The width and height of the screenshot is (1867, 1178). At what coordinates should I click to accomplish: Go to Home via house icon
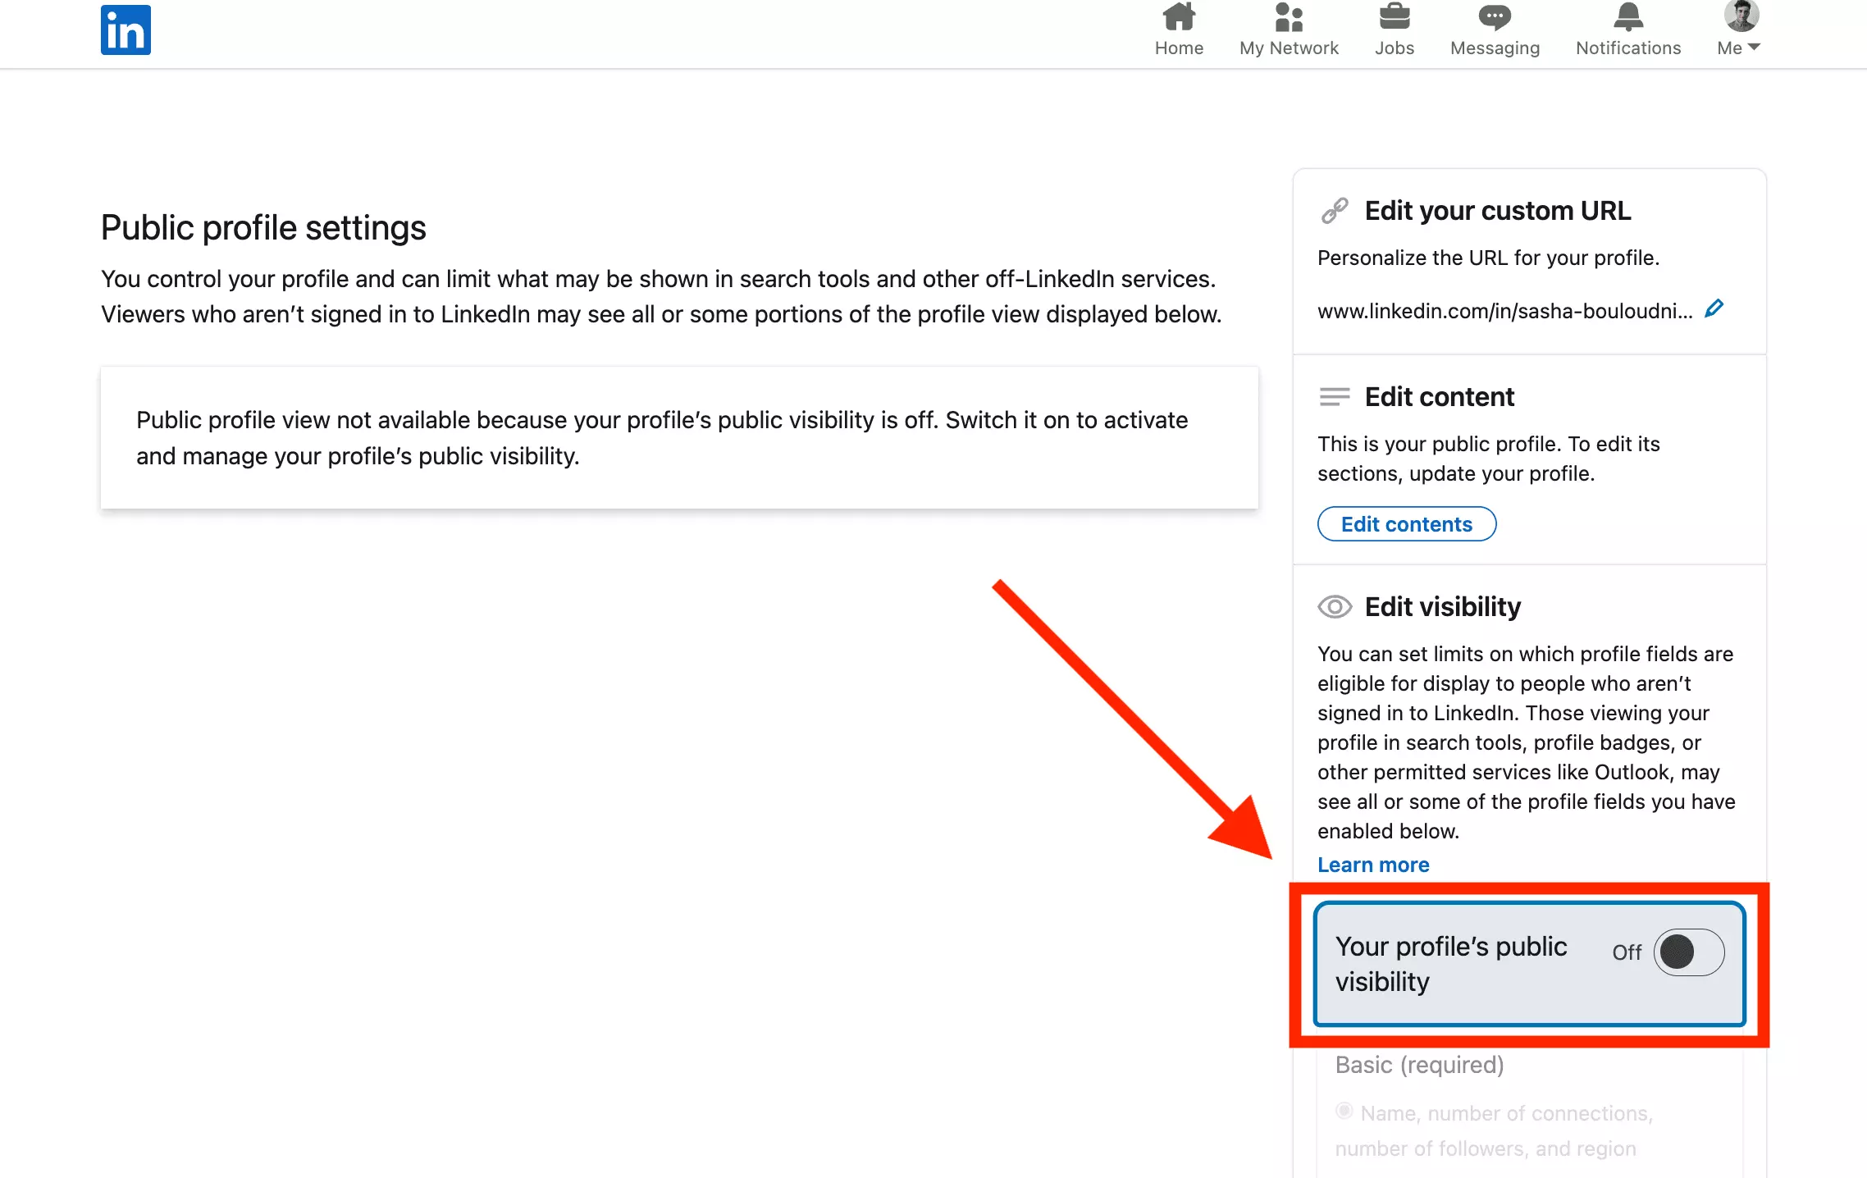coord(1179,16)
